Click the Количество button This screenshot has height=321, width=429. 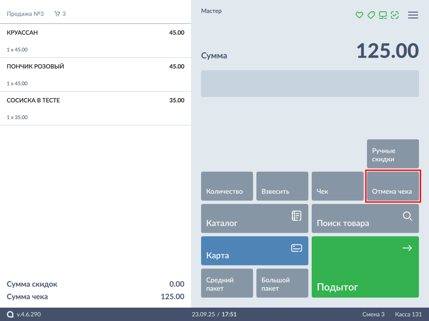[x=227, y=186]
